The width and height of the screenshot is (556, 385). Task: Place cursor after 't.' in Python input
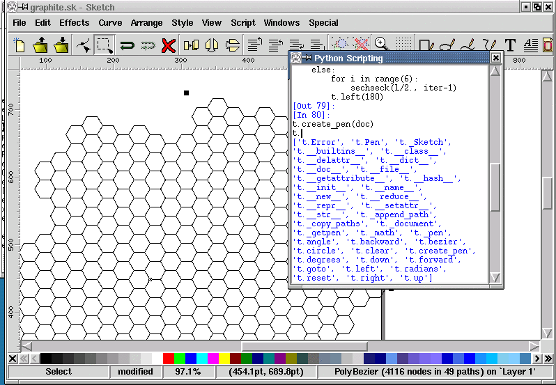point(302,133)
